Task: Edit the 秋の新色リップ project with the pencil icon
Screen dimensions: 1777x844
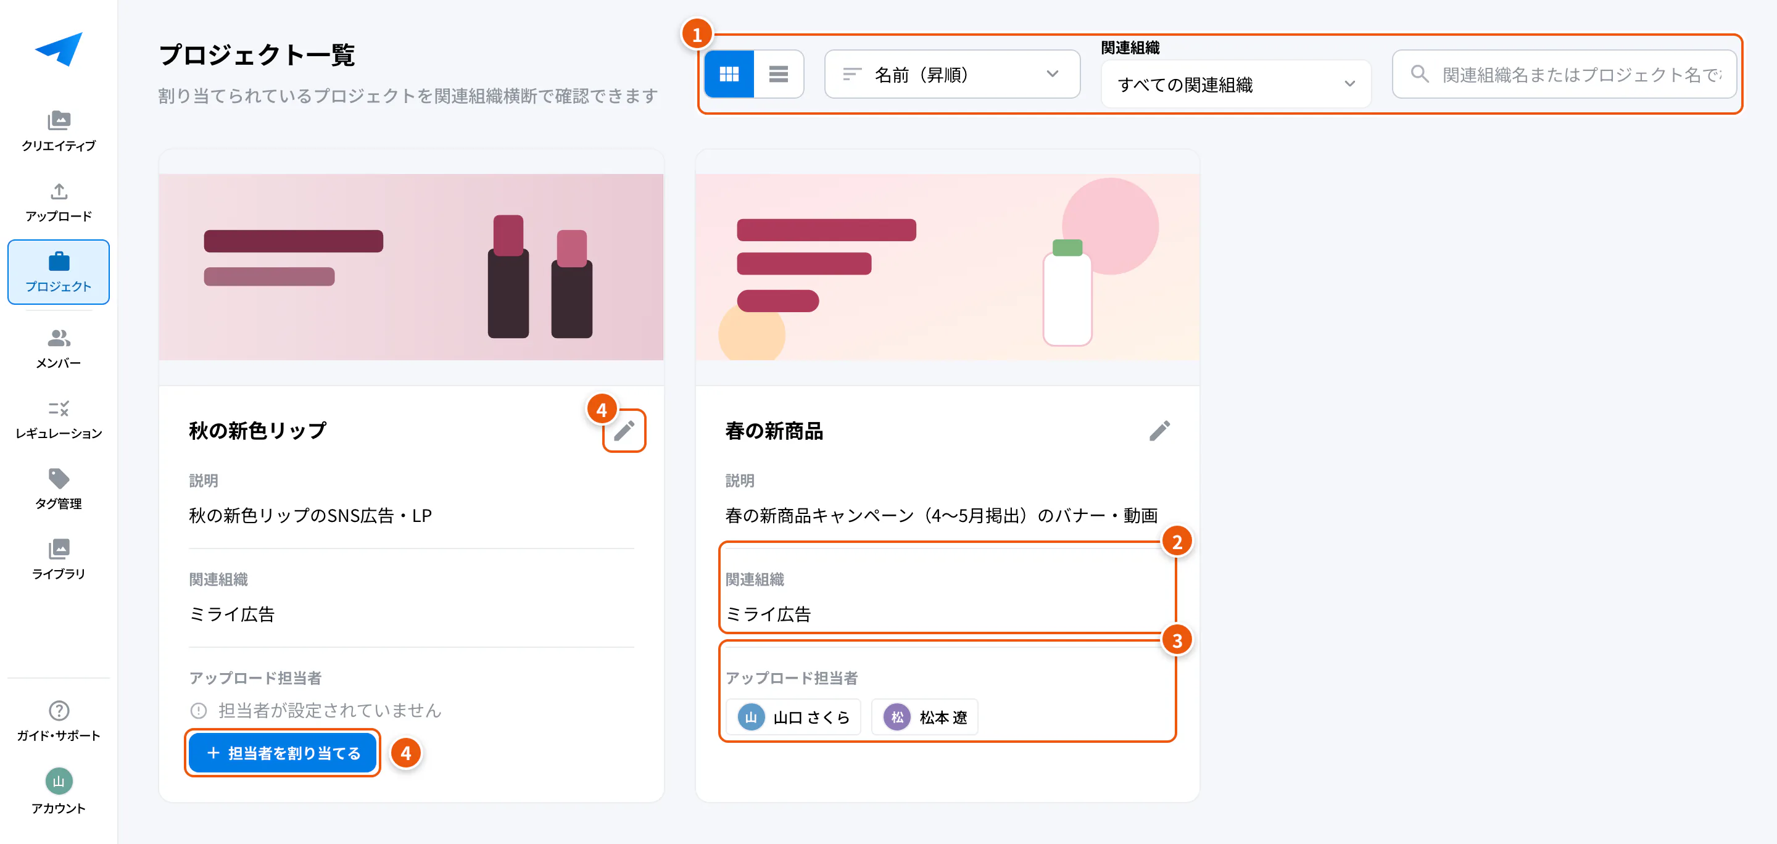Action: tap(624, 431)
